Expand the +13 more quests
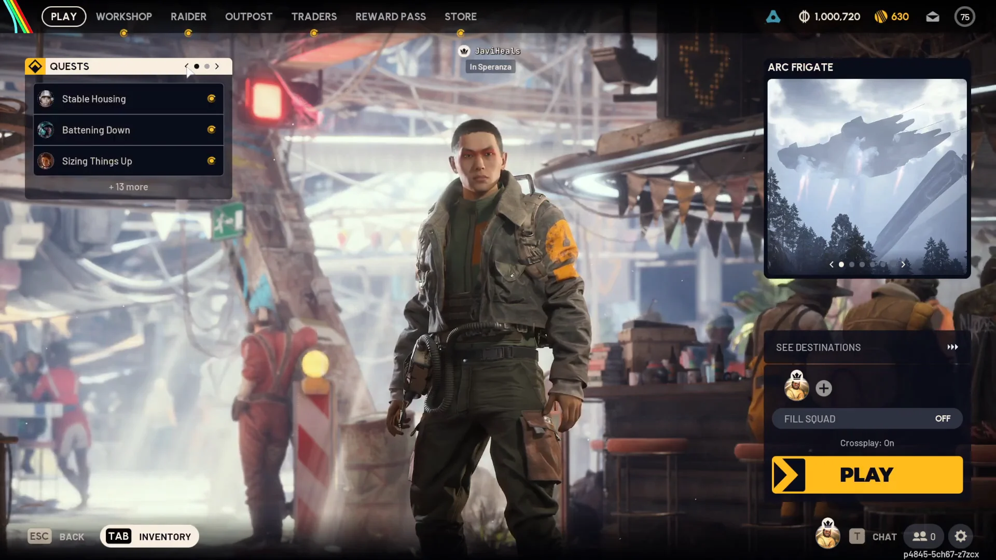The image size is (996, 560). tap(128, 187)
